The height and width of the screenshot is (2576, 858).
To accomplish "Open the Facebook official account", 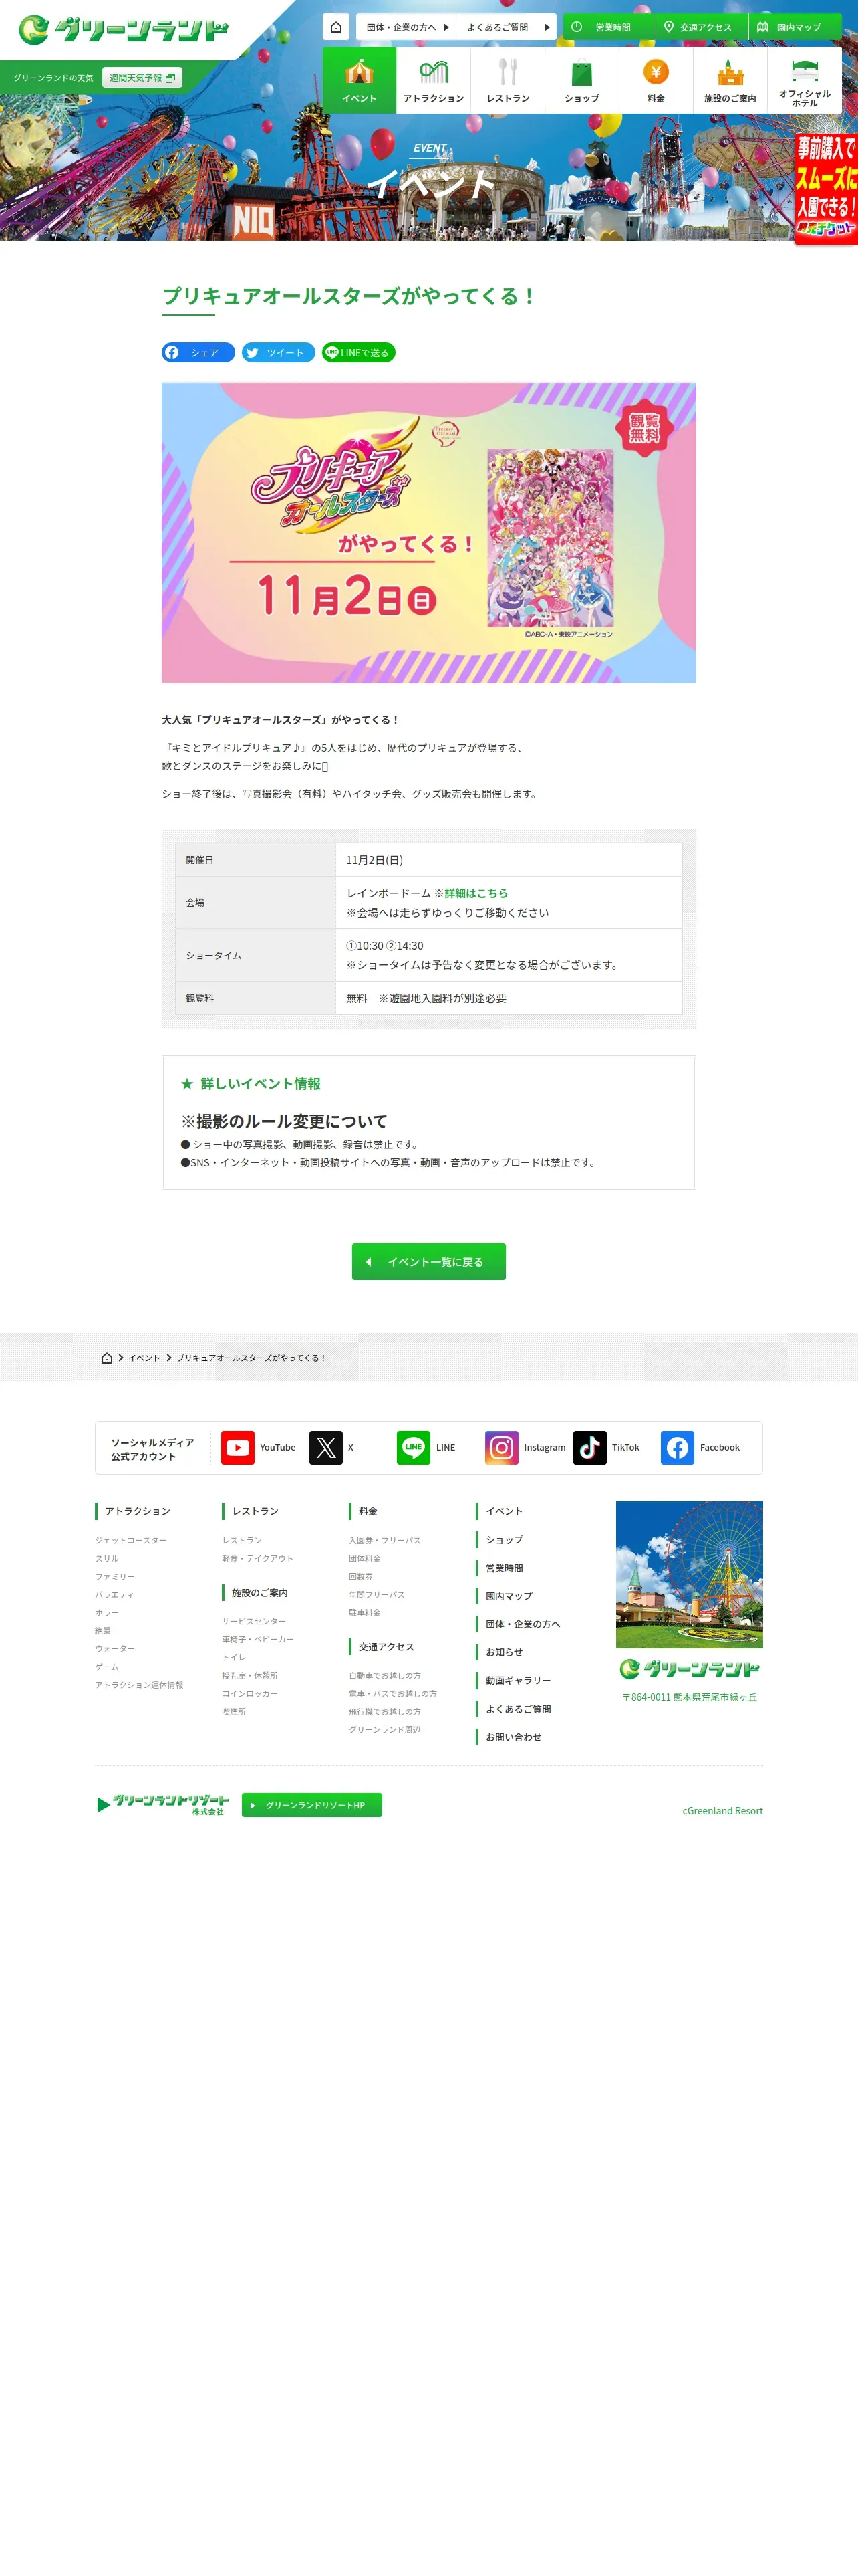I will point(700,1448).
